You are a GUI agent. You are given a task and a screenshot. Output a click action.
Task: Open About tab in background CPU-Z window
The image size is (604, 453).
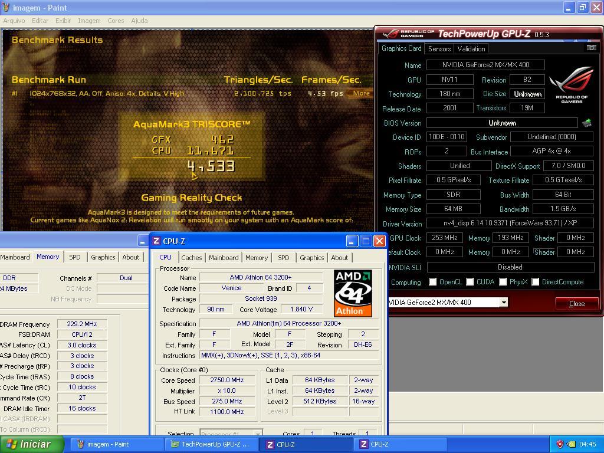click(130, 257)
